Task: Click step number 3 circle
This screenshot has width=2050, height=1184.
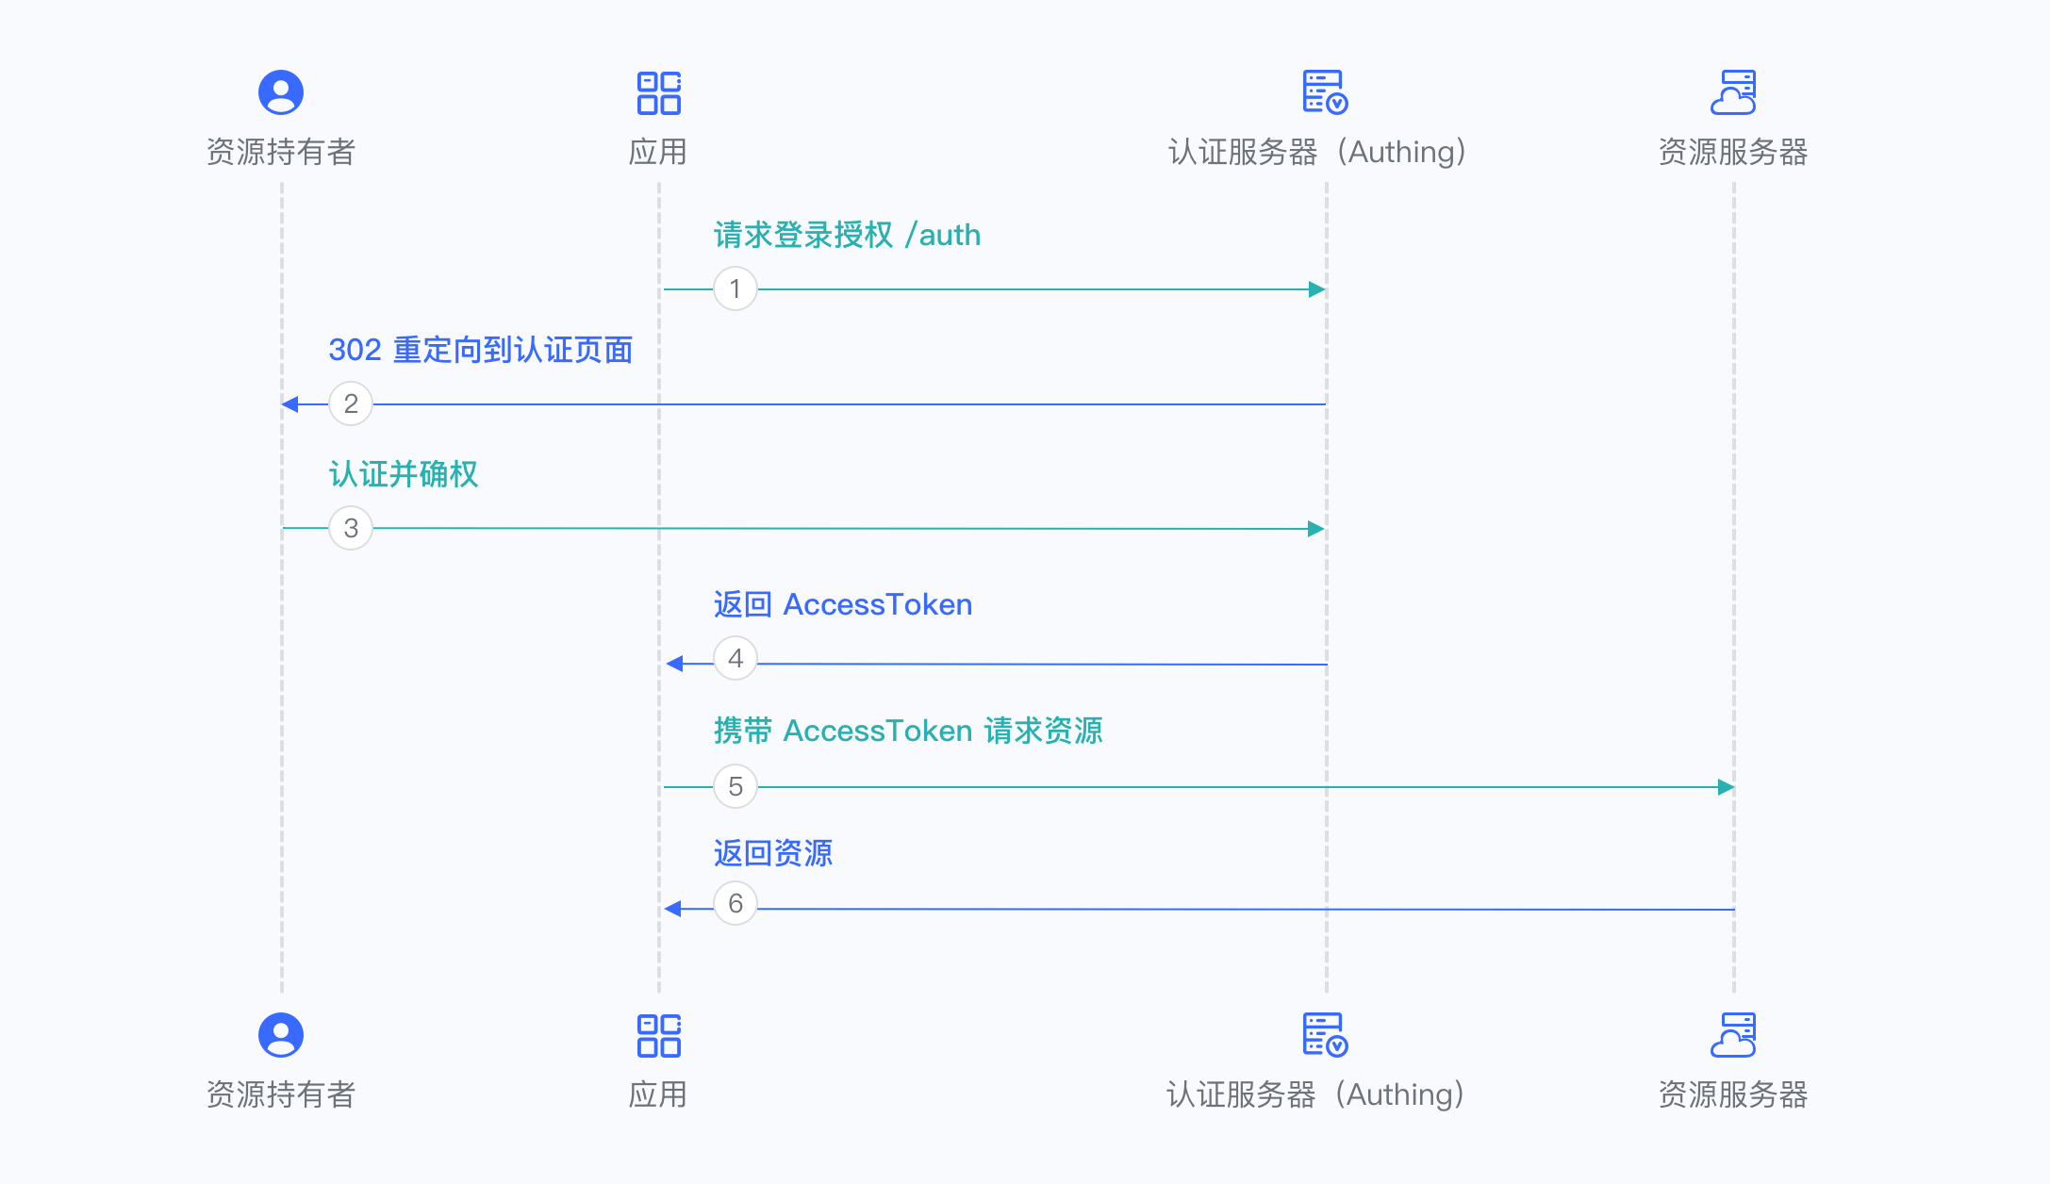Action: coord(351,528)
